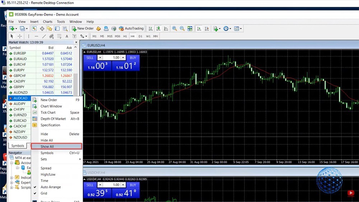Viewport: 359px width, 202px height.
Task: Click the EURUSD chart BUY button
Action: tap(133, 58)
